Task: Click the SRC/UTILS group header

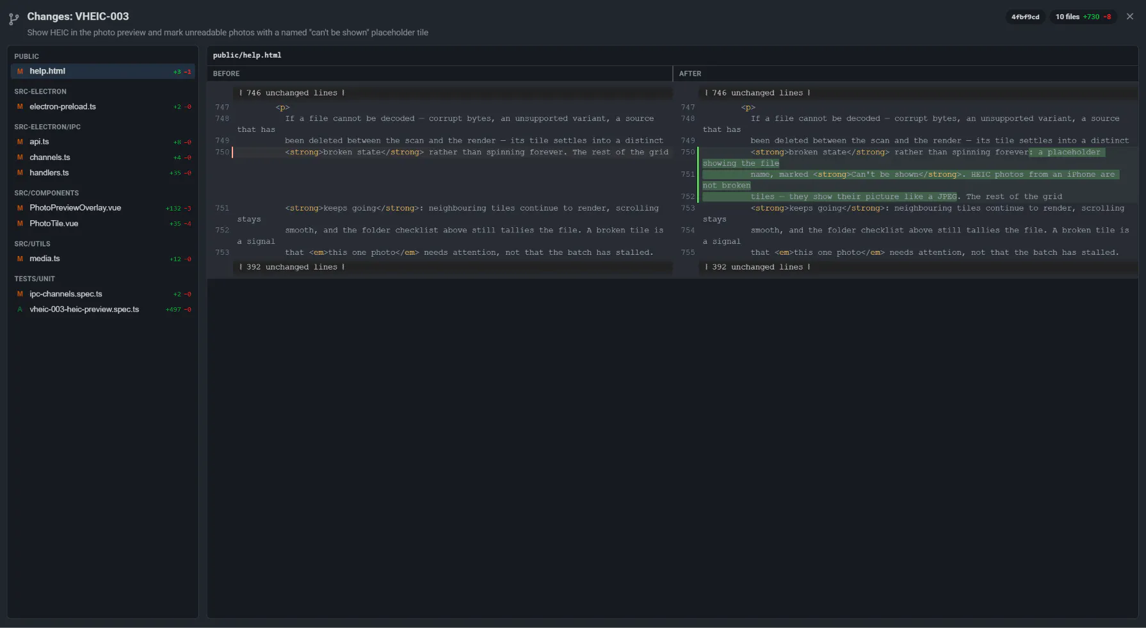Action: (x=32, y=244)
